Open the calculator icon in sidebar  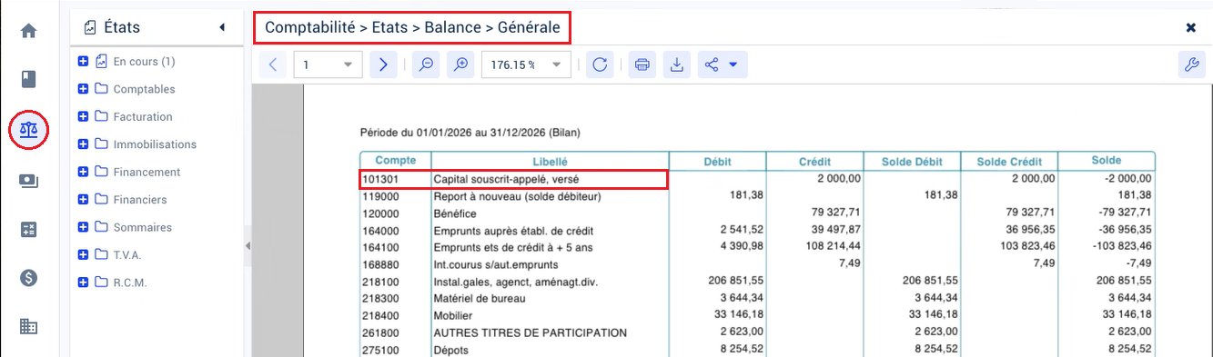tap(28, 230)
